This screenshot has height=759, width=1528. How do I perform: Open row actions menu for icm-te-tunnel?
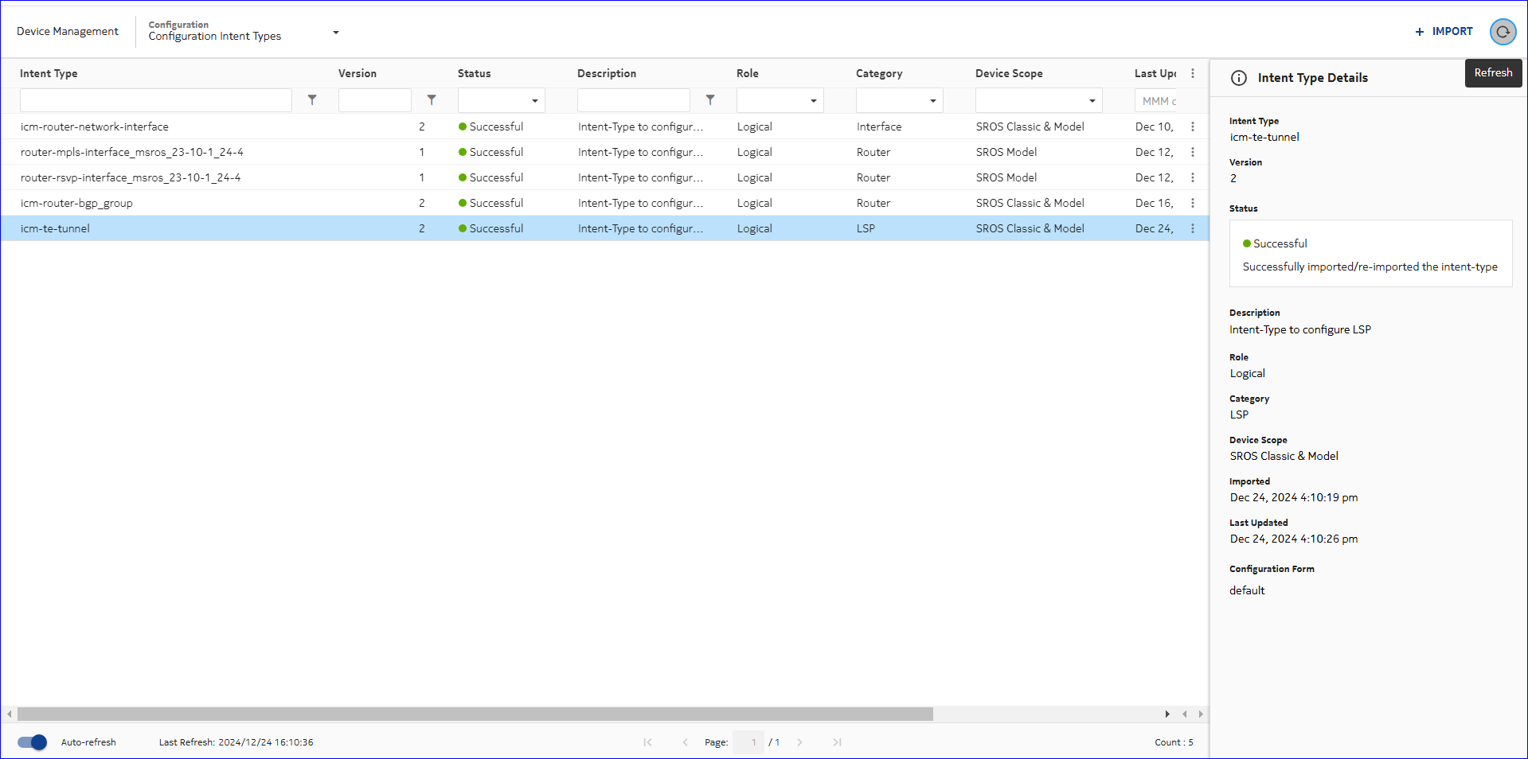click(x=1192, y=228)
